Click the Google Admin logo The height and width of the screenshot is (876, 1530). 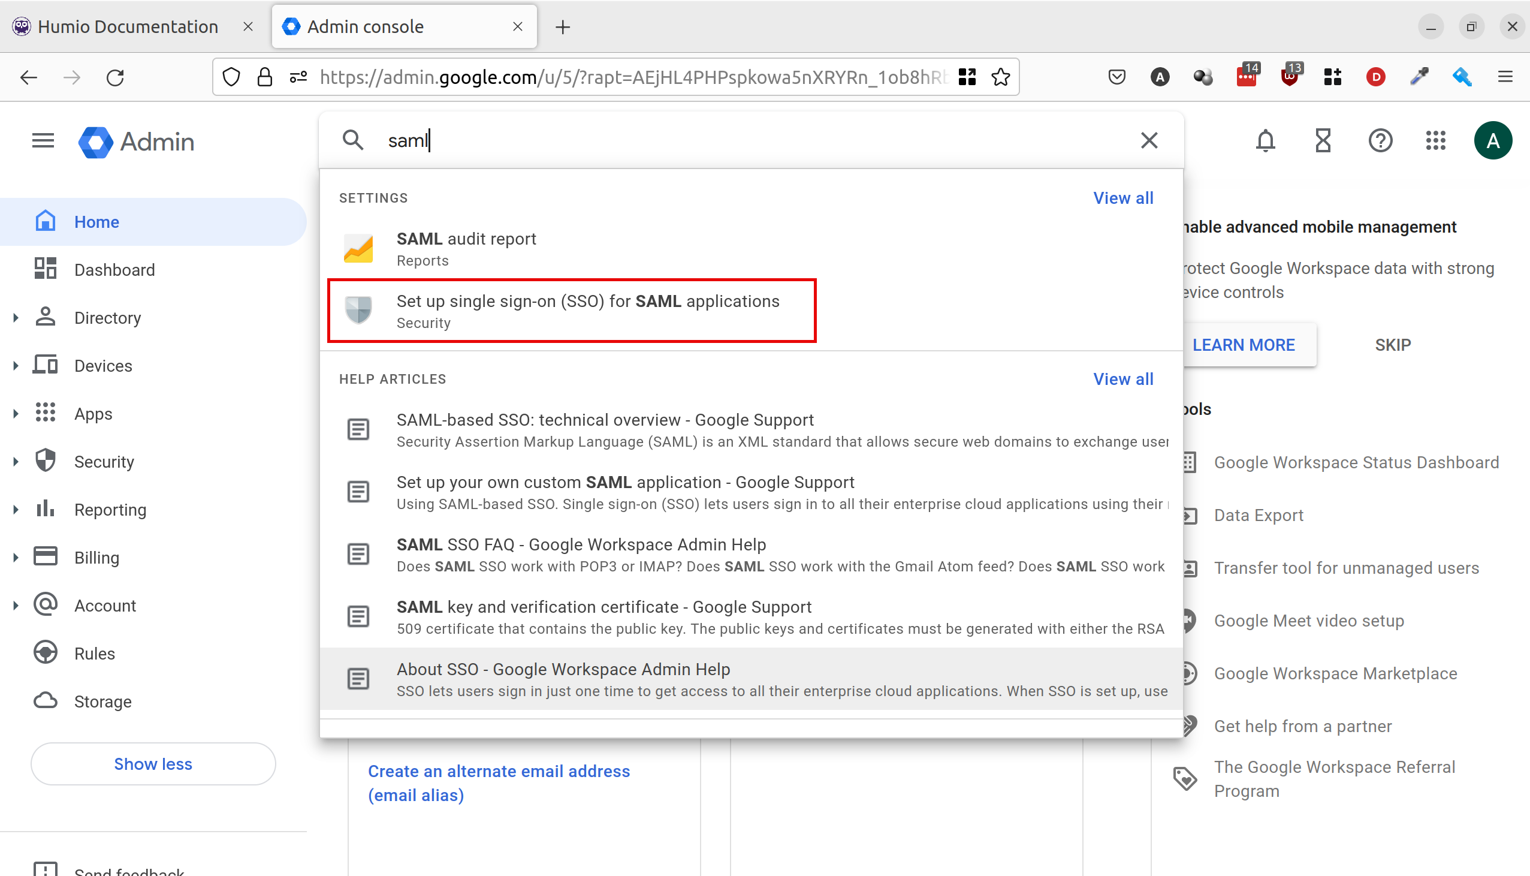(135, 142)
